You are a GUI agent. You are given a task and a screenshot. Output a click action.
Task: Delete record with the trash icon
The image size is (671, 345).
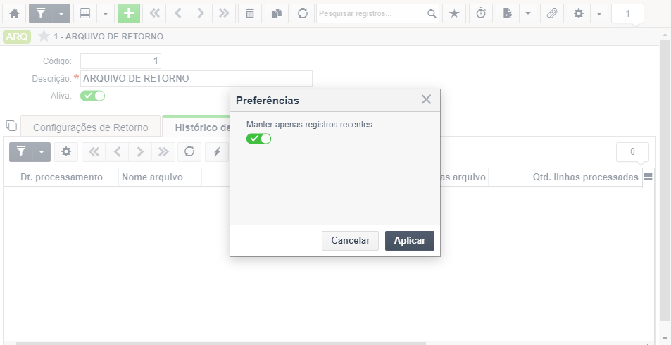pyautogui.click(x=250, y=13)
